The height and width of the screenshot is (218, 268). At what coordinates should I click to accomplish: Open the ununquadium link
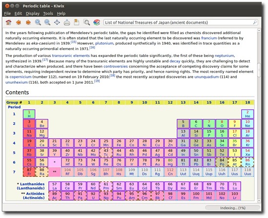tap(206, 77)
